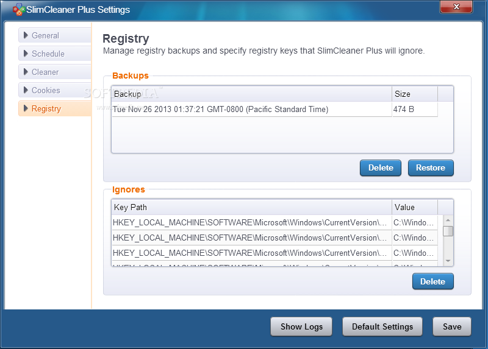Click the SlimCleaner Plus app icon

(x=18, y=9)
